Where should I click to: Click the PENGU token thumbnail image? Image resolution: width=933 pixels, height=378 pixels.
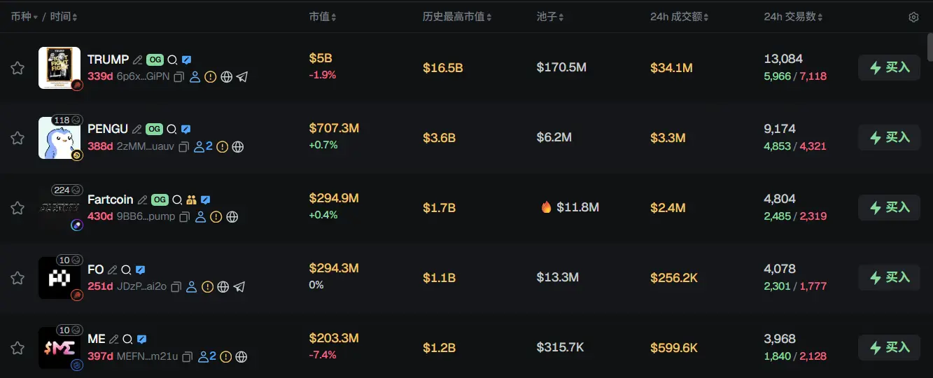(x=59, y=138)
